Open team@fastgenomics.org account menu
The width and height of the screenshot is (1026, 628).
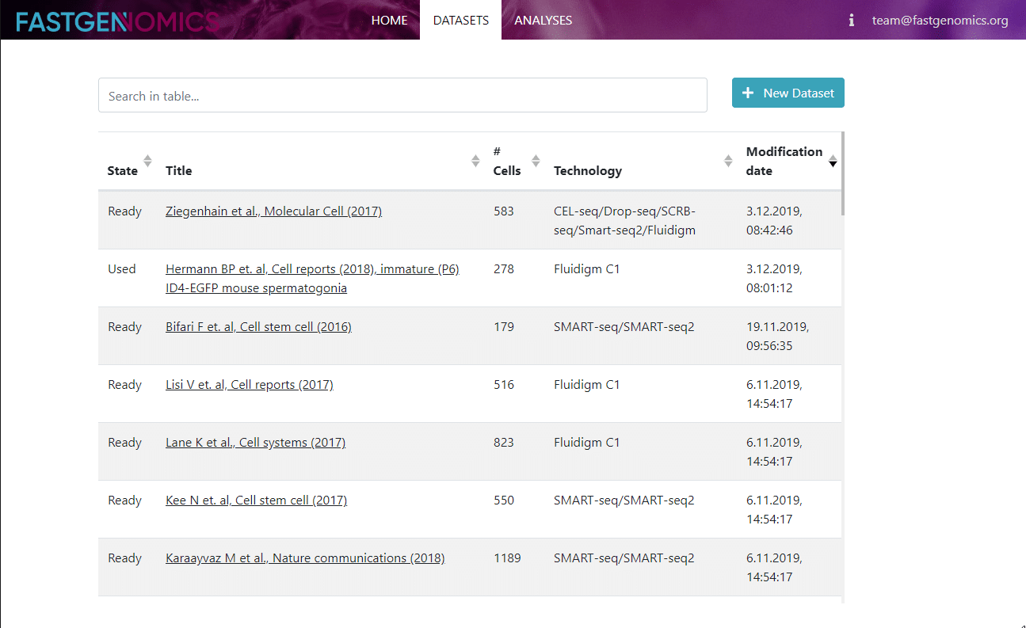[x=940, y=21]
